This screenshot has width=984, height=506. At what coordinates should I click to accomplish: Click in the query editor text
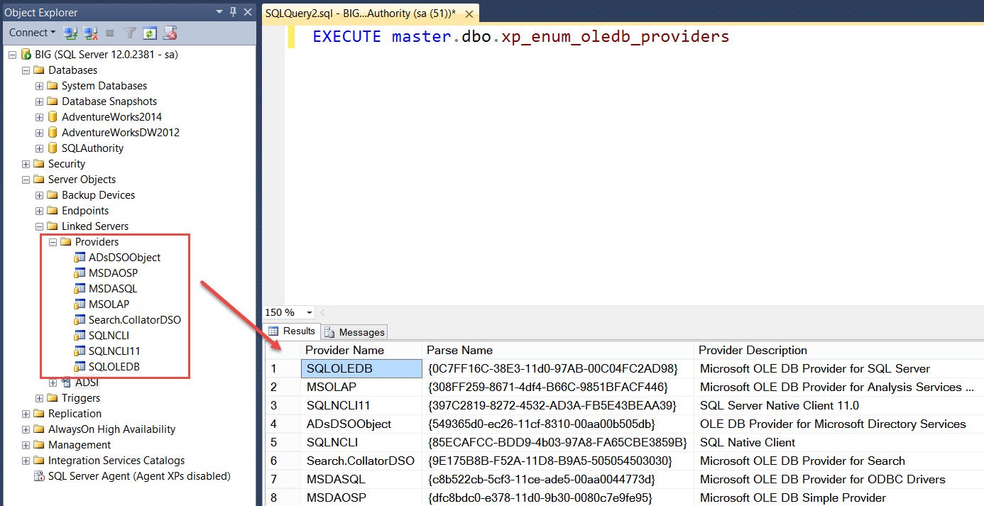pos(520,37)
